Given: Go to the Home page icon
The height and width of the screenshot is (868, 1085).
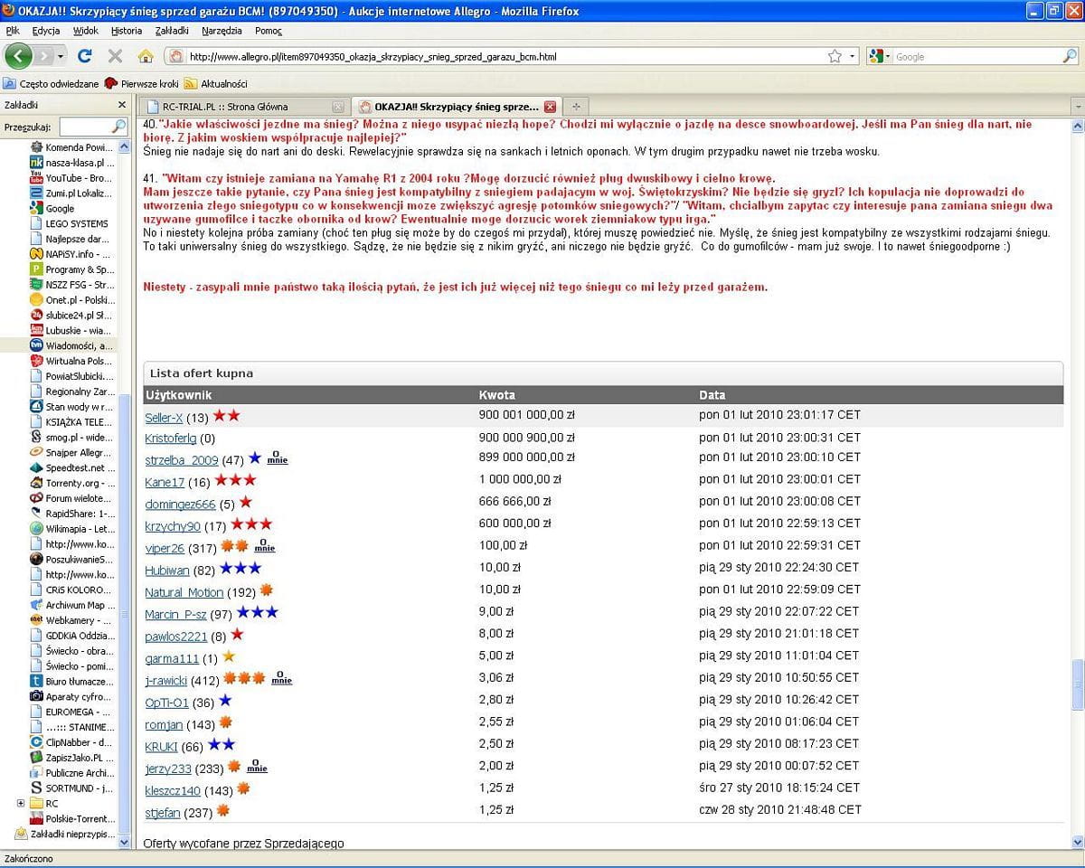Looking at the screenshot, I should coord(145,56).
